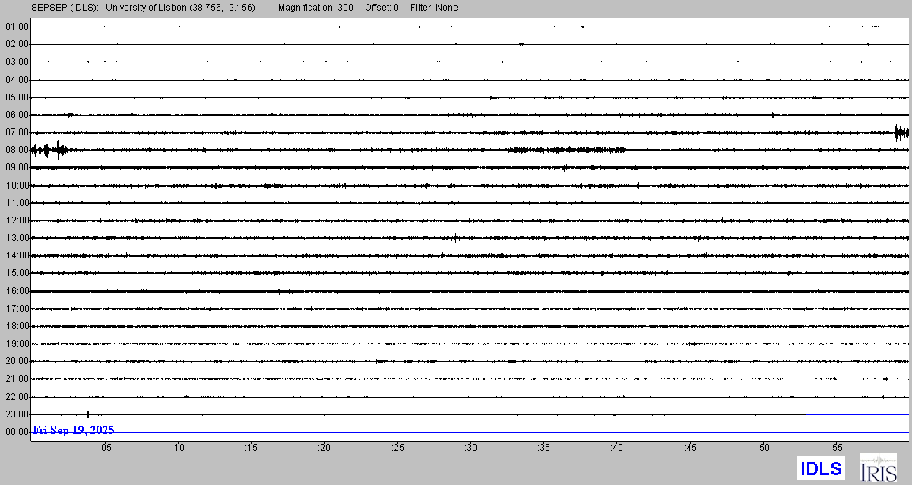Select the 01:00 hour row label
The image size is (912, 485).
[17, 27]
